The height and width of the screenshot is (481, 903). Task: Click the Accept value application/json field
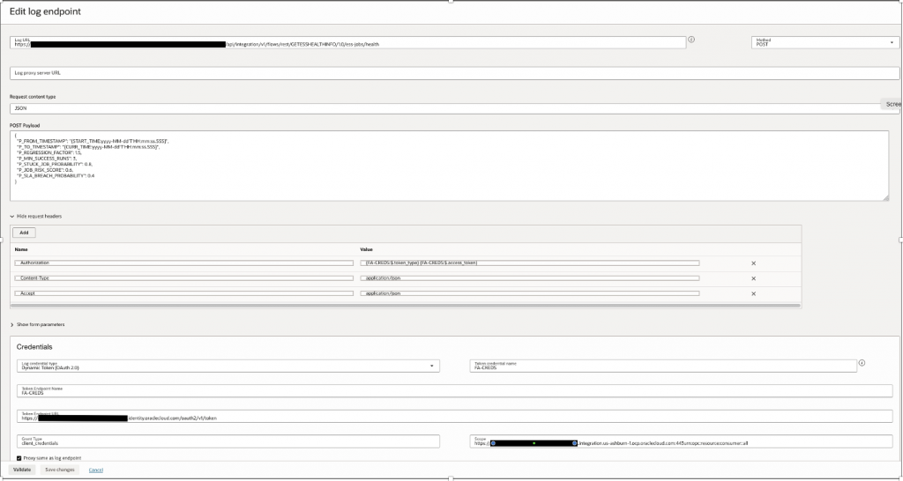pyautogui.click(x=530, y=293)
